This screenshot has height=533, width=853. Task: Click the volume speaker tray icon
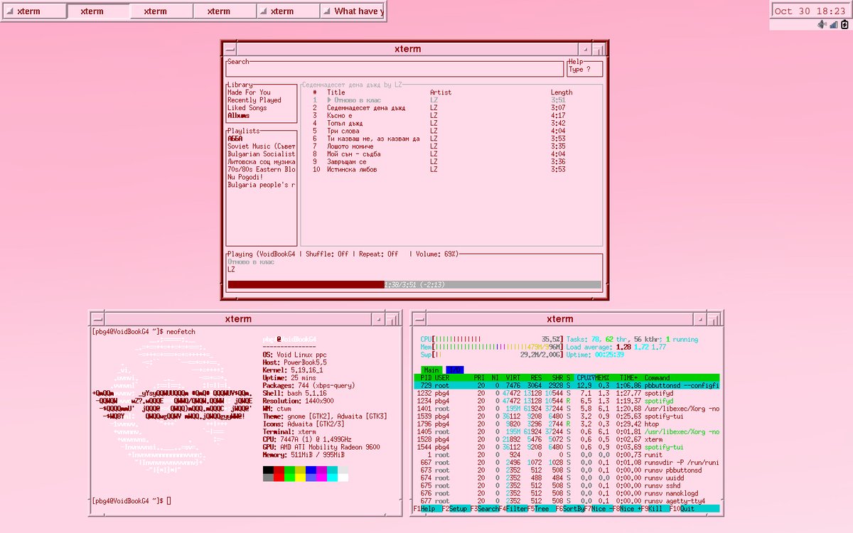point(822,24)
